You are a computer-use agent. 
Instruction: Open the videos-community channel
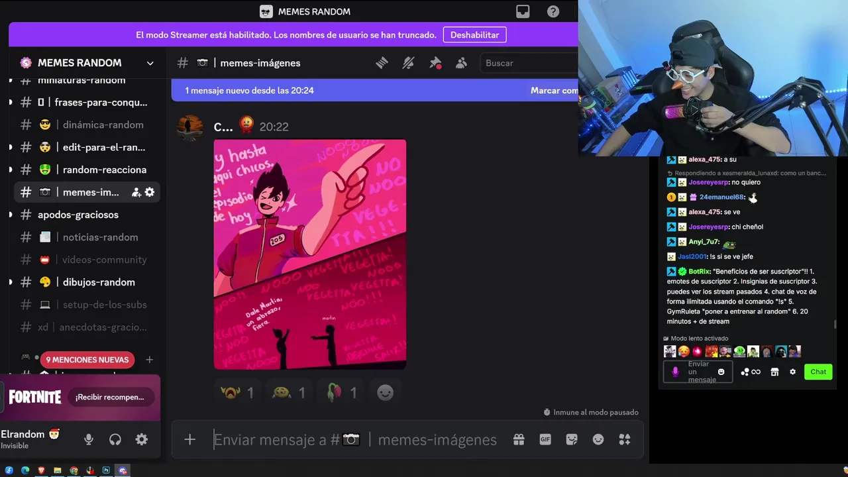tap(87, 260)
